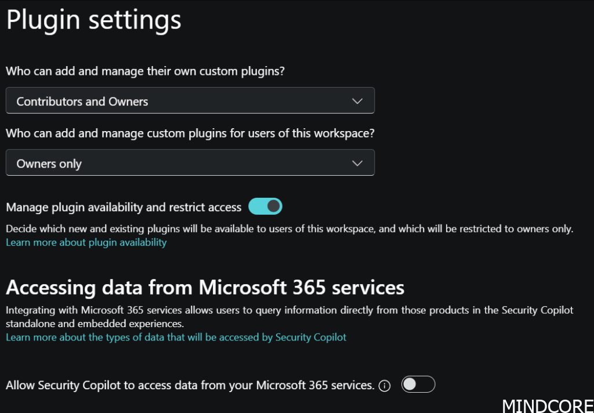Viewport: 594px width, 413px height.
Task: Click the Plugin settings heading
Action: pos(93,20)
